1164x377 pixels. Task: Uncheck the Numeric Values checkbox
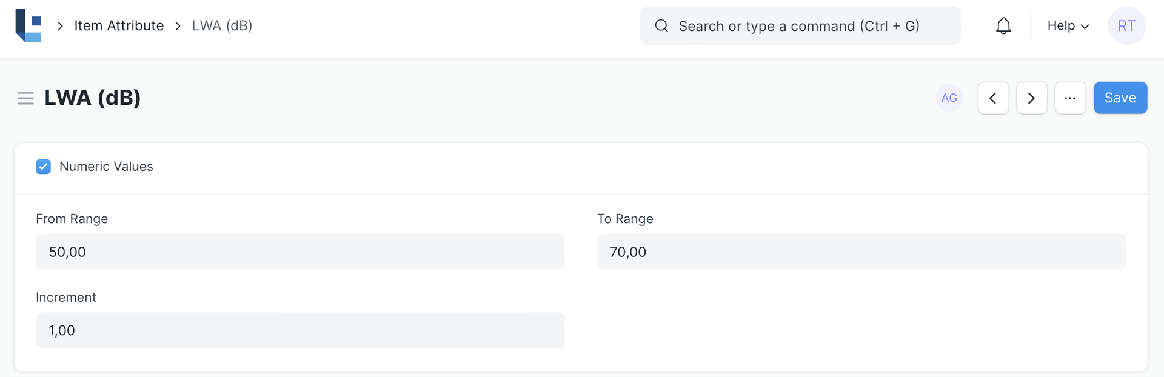[x=43, y=167]
